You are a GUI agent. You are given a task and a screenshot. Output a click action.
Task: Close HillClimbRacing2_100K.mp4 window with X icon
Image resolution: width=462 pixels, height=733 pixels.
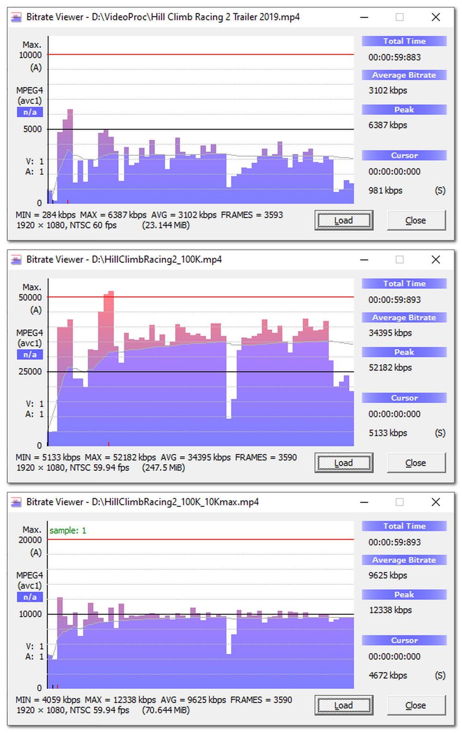point(435,260)
